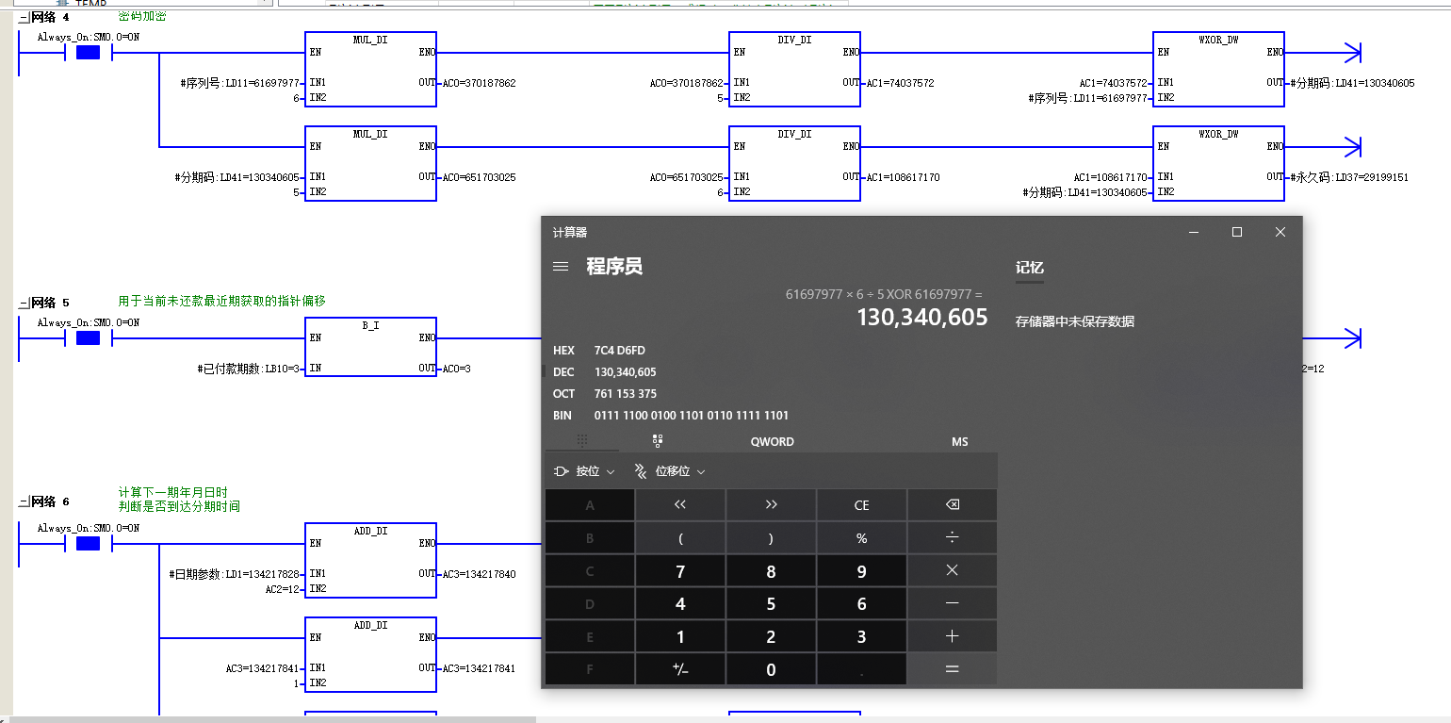1451x723 pixels.
Task: Click digit 0 on keypad
Action: click(771, 669)
